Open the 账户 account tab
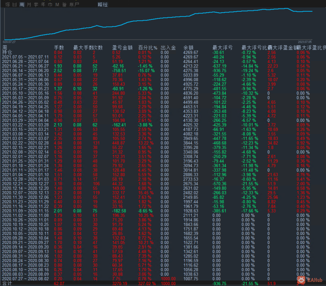The image size is (326, 286). coord(74,4)
